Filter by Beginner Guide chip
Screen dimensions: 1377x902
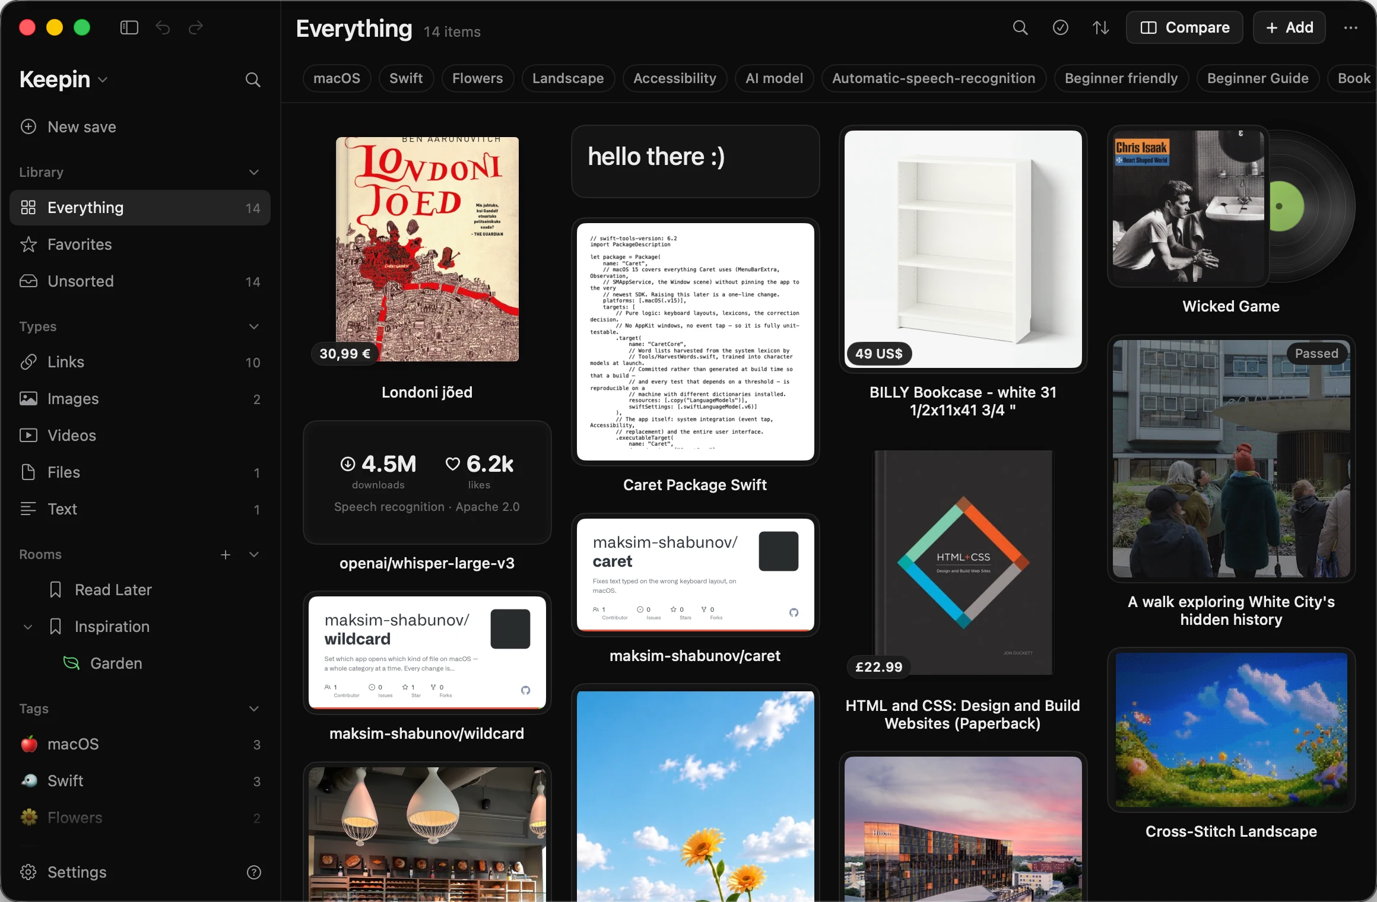[x=1258, y=78]
